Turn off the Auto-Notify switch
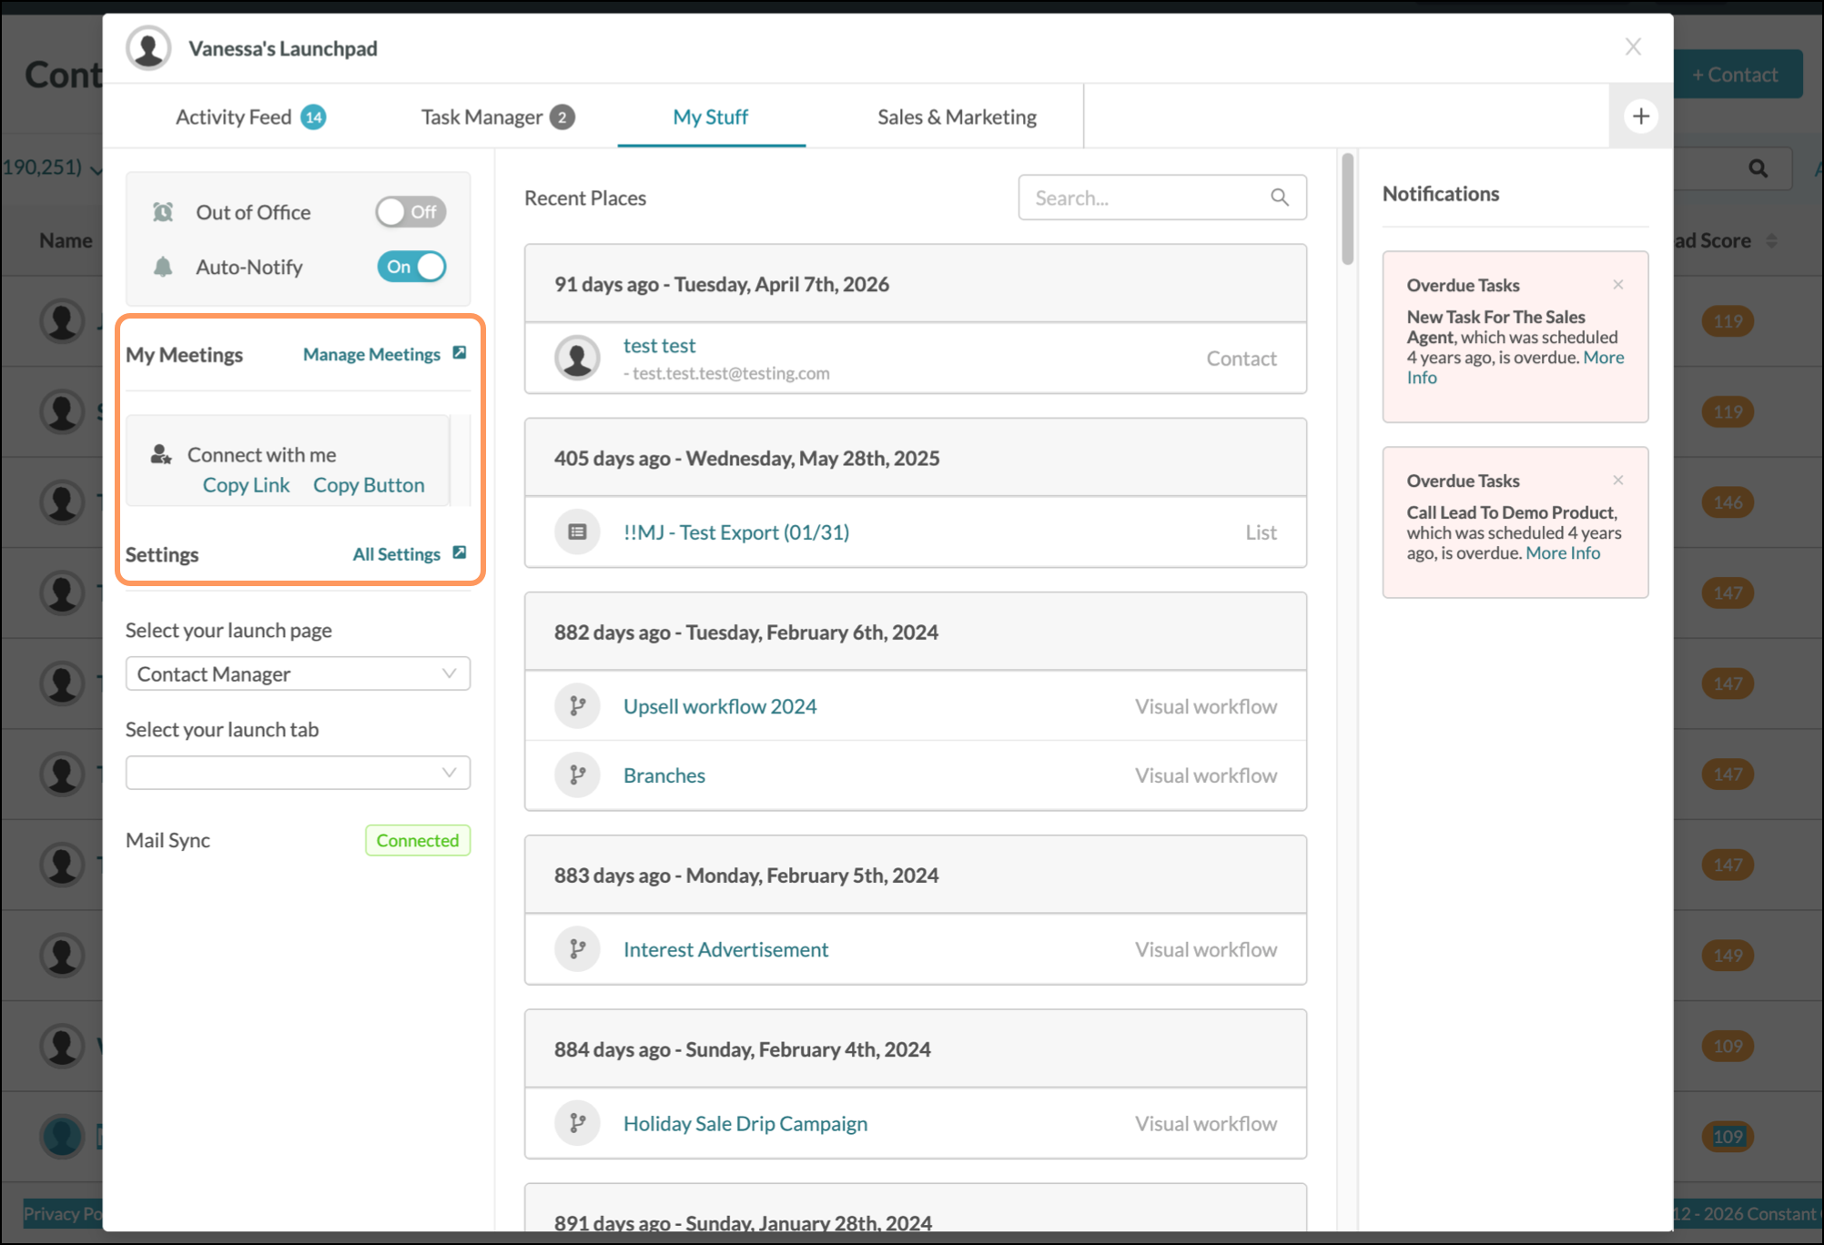Viewport: 1824px width, 1245px height. coord(411,267)
